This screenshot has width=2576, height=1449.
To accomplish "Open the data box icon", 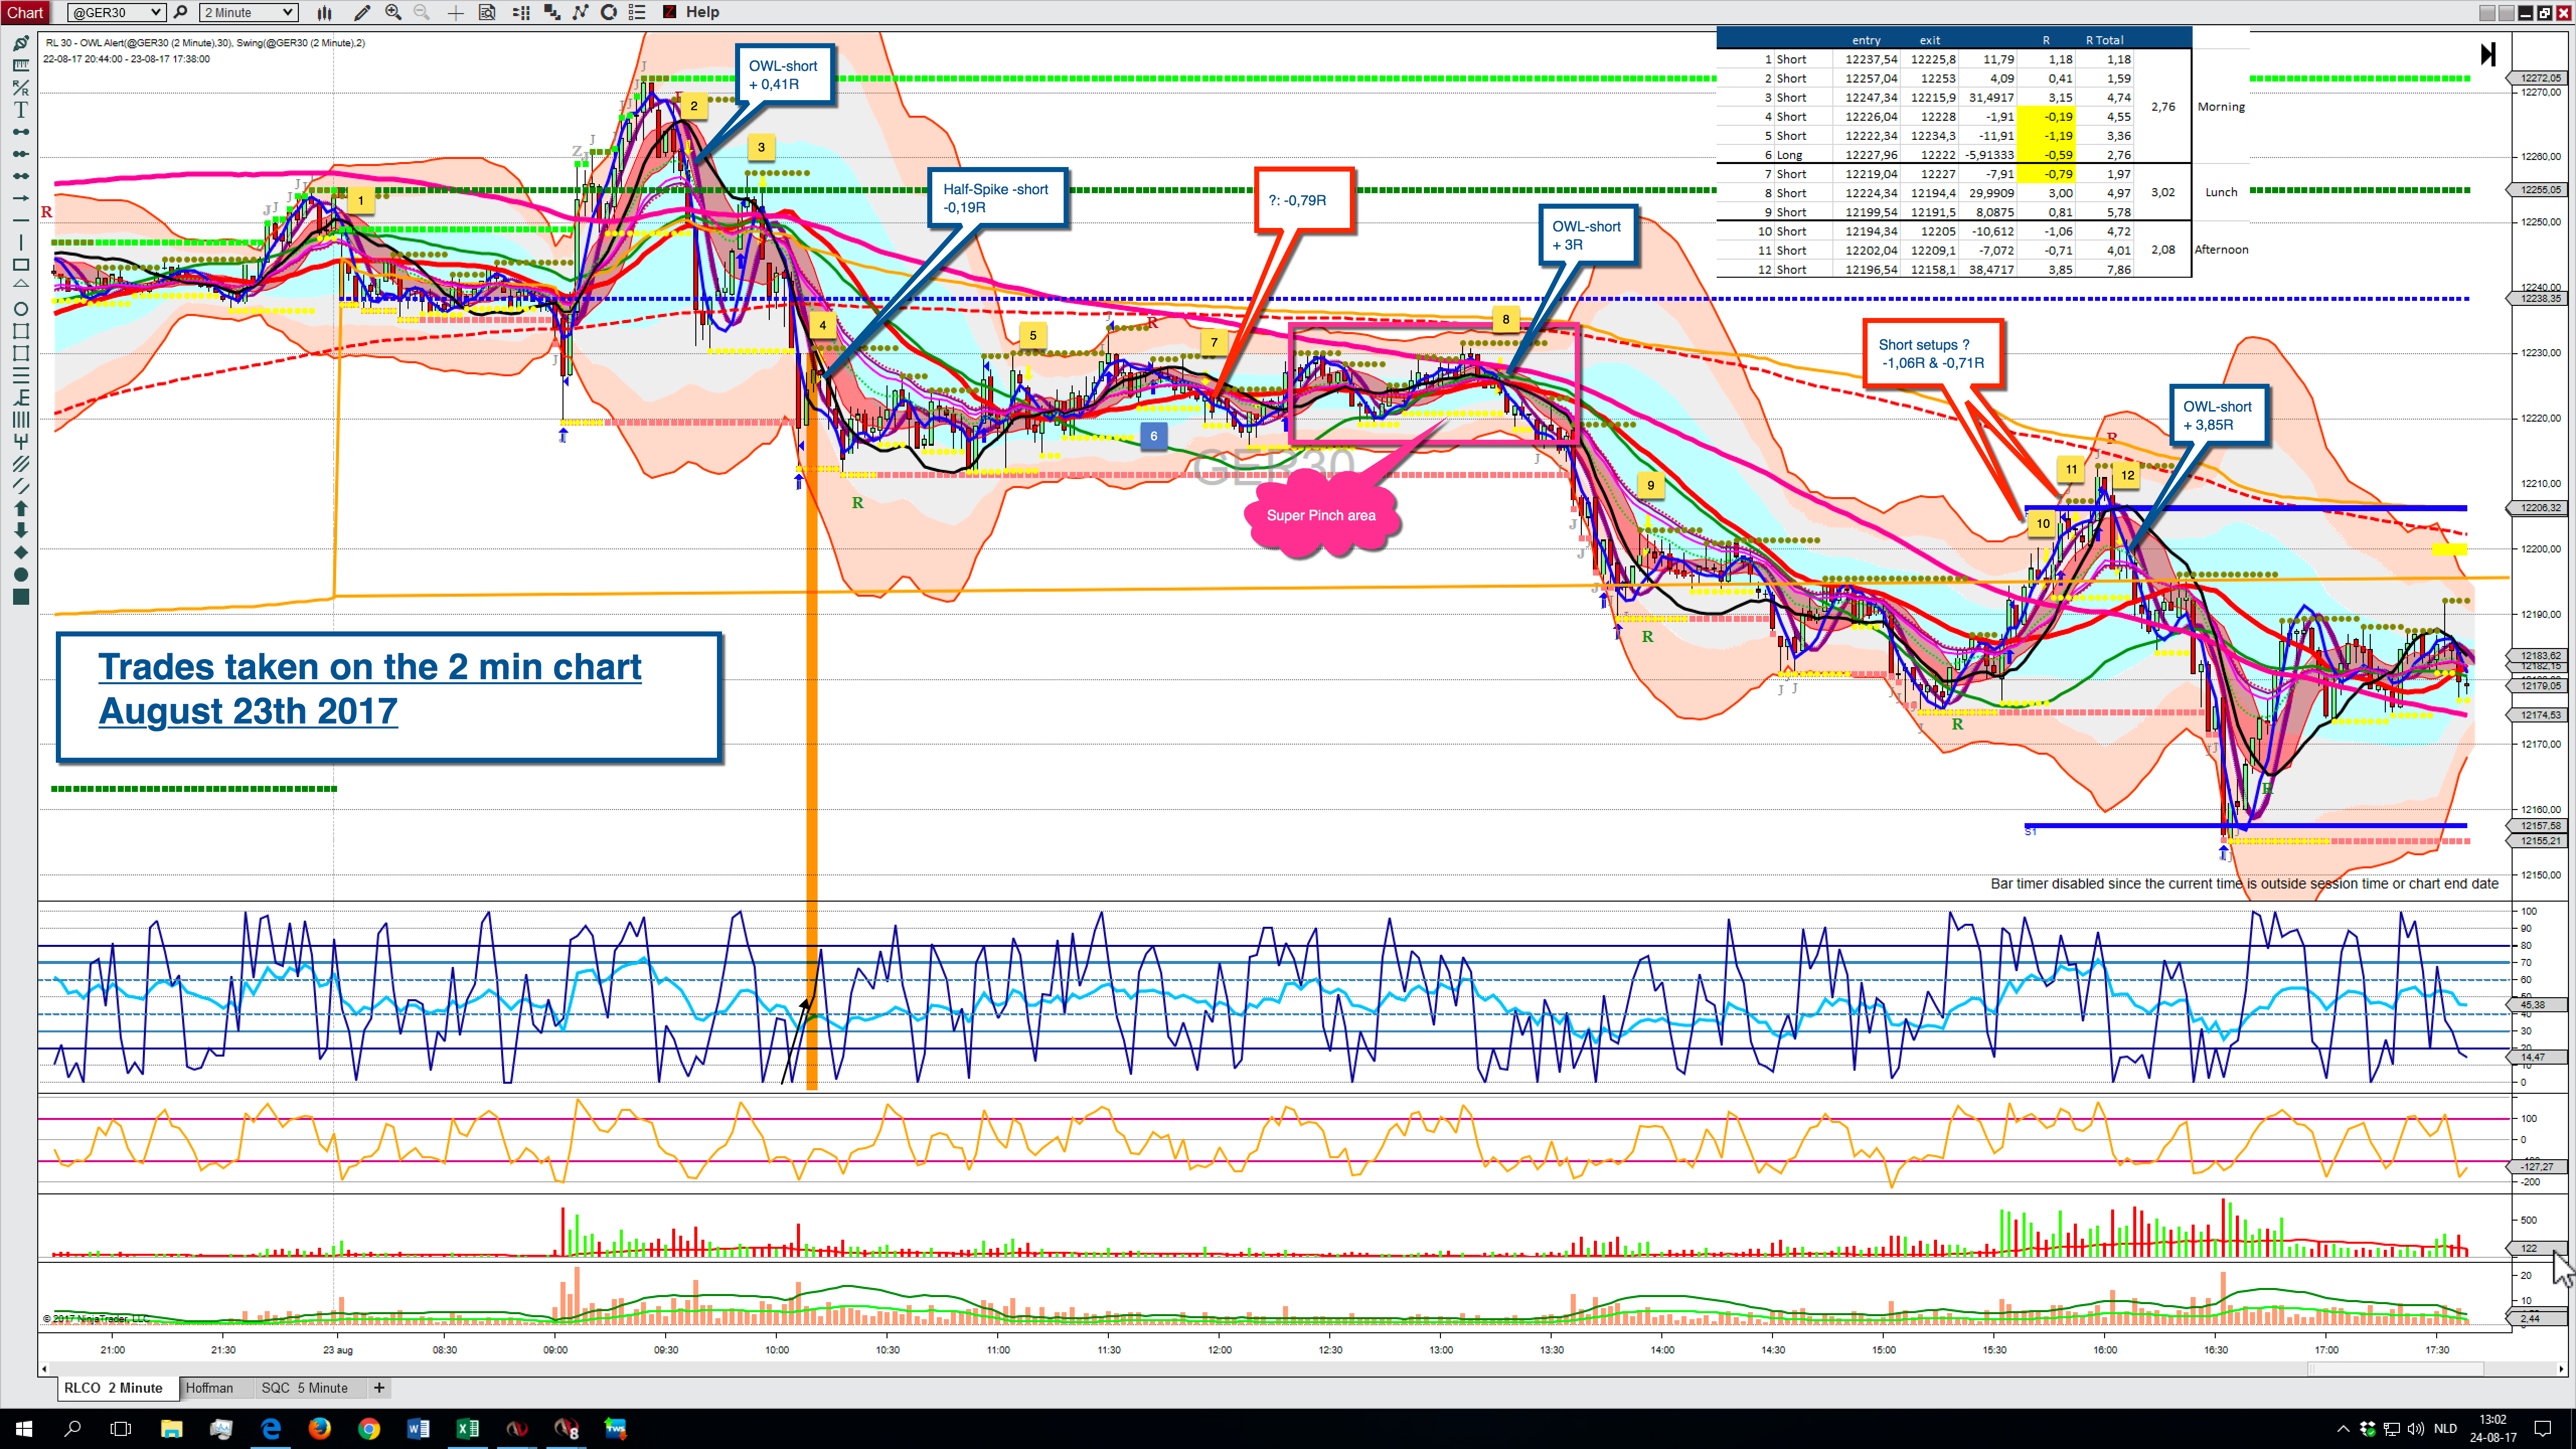I will (488, 12).
